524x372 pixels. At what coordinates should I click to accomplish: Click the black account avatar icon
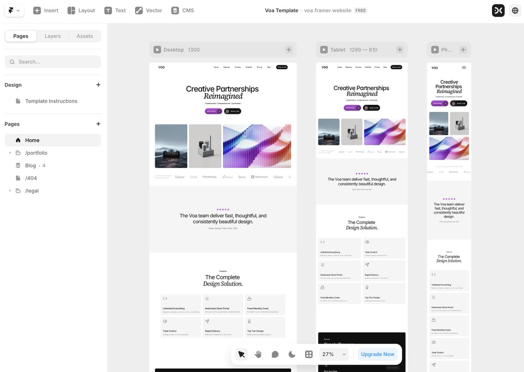[x=498, y=10]
